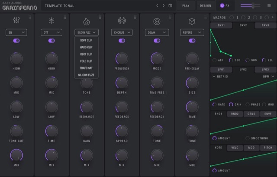Click the Reverb module cube icon
This screenshot has height=177, width=277.
click(x=192, y=21)
